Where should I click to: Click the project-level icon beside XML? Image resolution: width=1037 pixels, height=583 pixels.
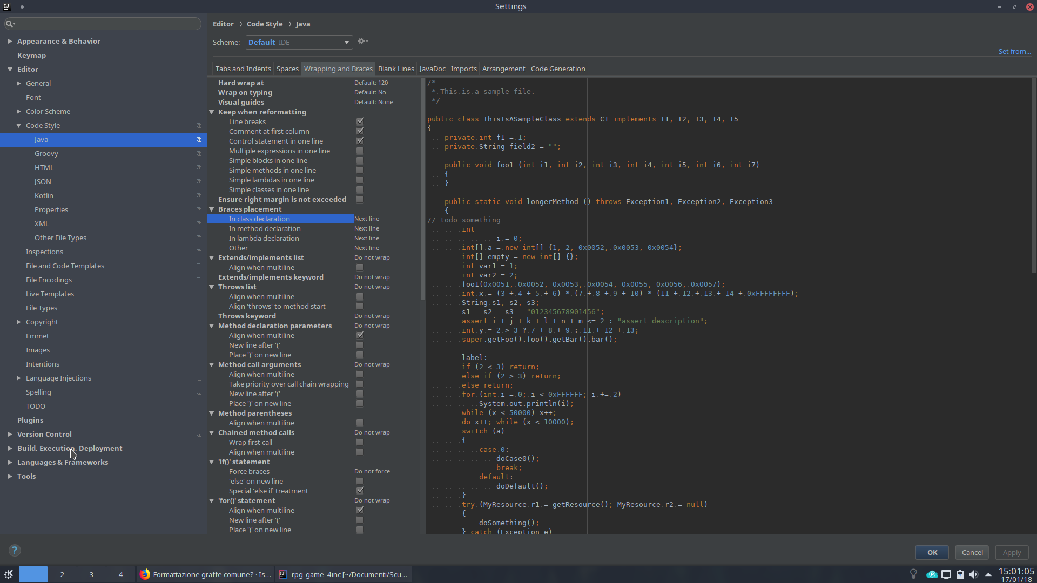click(199, 224)
